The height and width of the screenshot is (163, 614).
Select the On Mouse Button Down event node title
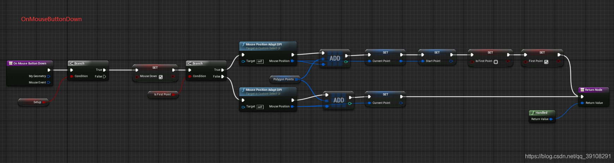point(30,63)
